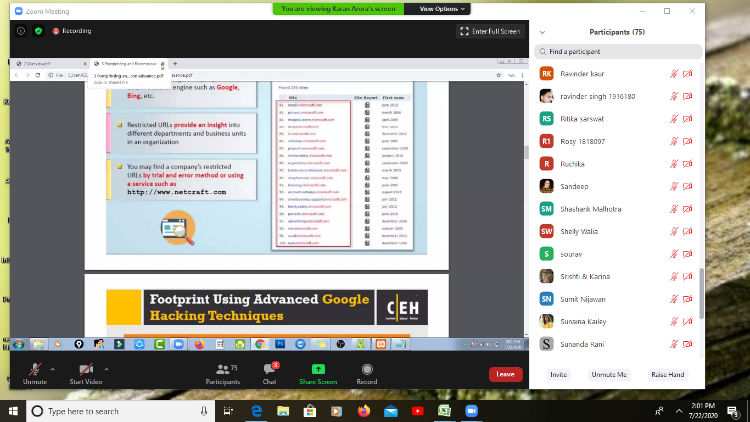This screenshot has height=422, width=750.
Task: Click Ruchika's video-off camera icon
Action: tap(687, 164)
